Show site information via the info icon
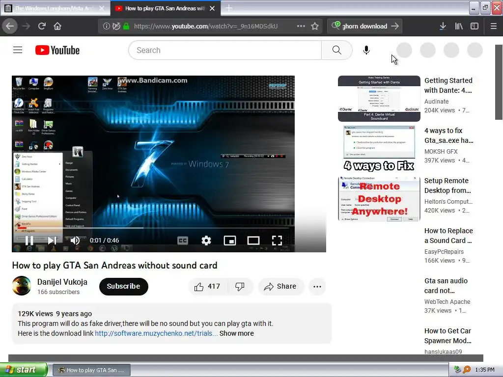This screenshot has height=377, width=503. 106,27
